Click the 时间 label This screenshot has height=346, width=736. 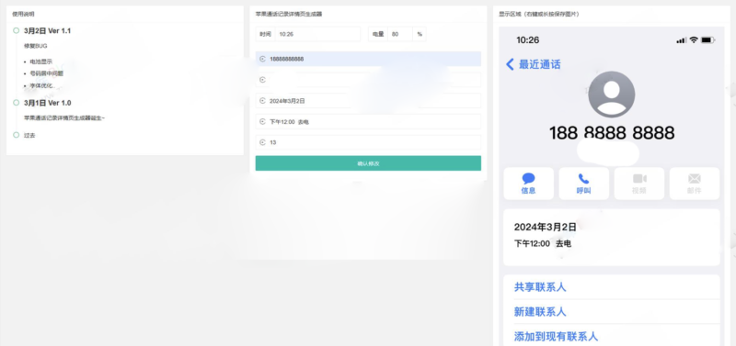tap(265, 34)
